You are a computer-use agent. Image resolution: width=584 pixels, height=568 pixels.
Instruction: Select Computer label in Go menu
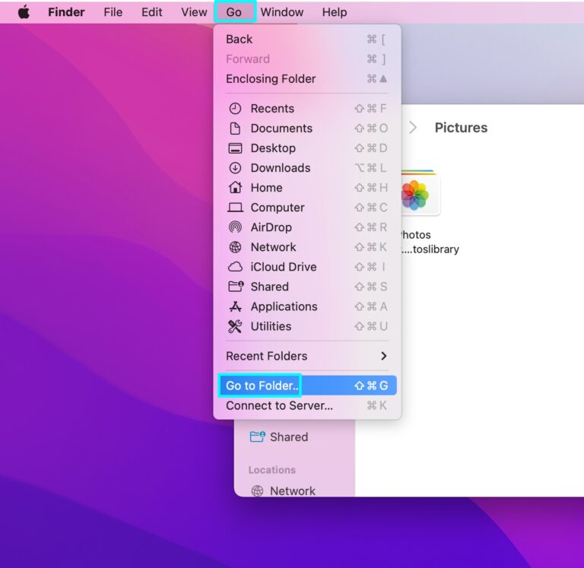click(x=278, y=208)
